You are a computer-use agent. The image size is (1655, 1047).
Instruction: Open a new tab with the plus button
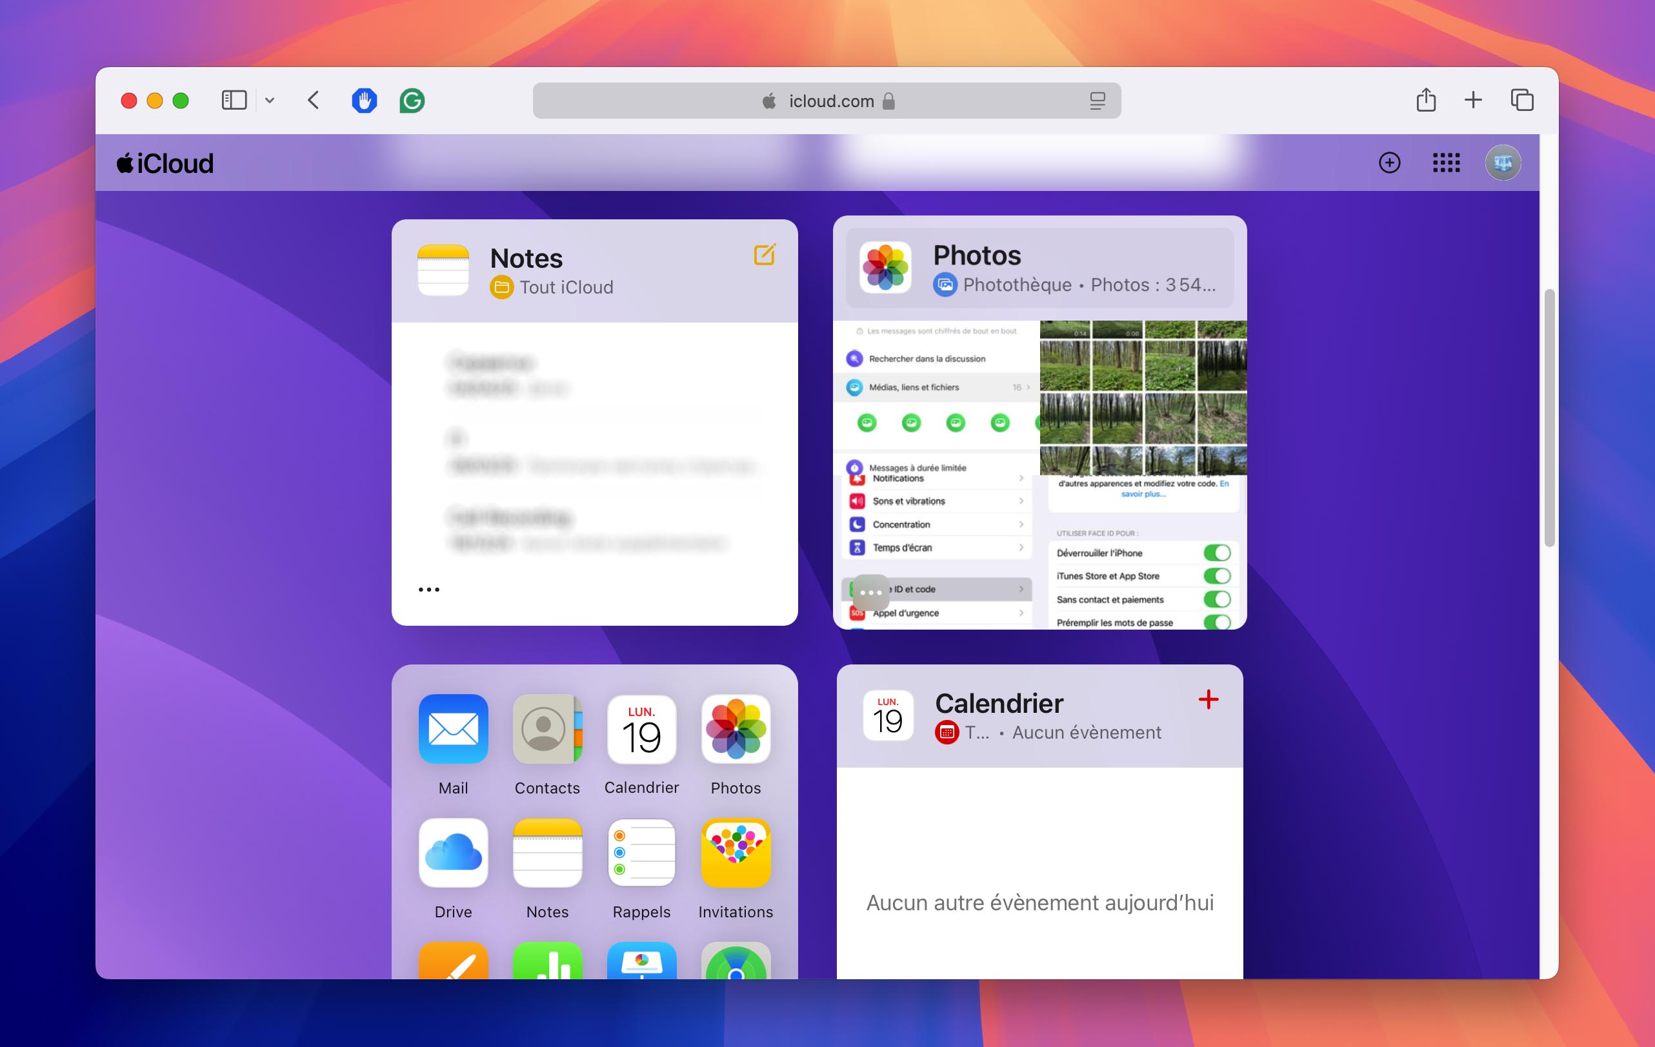coord(1473,100)
